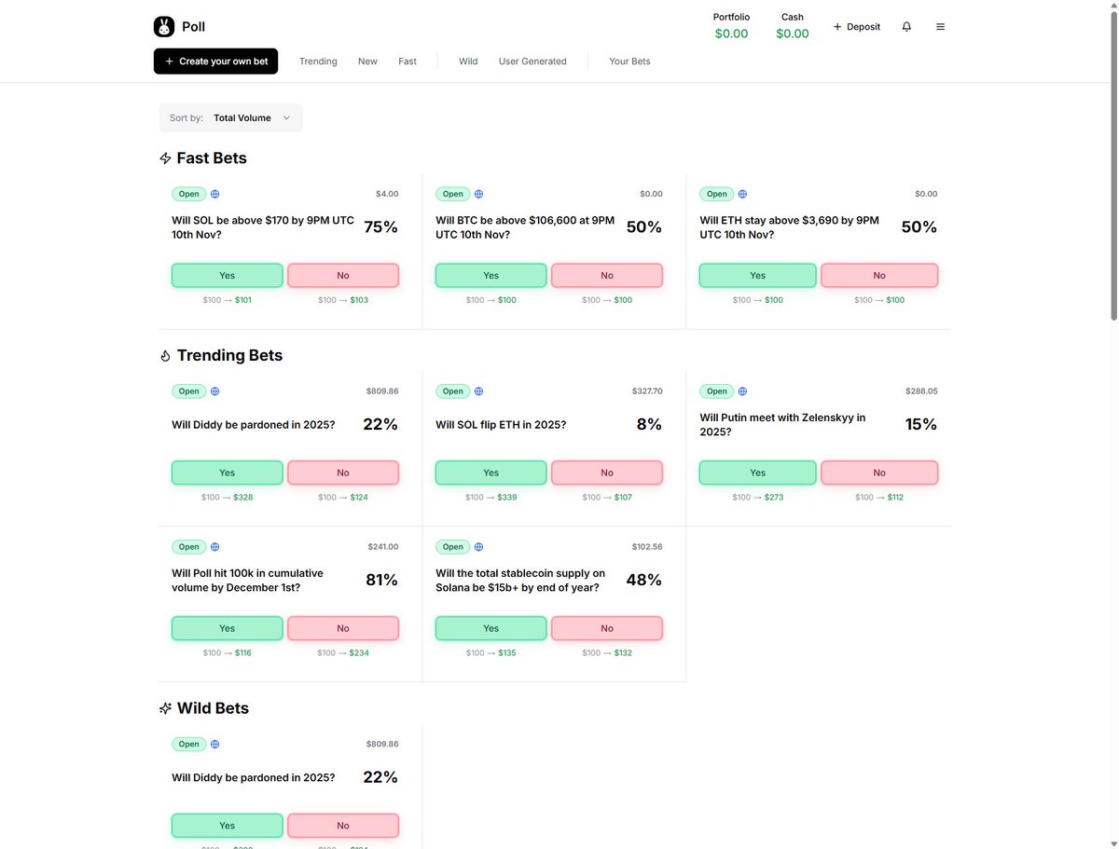Open the hamburger menu icon
The height and width of the screenshot is (849, 1119).
(x=940, y=27)
